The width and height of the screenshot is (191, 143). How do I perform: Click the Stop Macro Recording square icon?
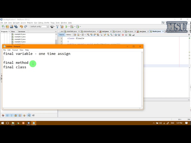click(x=126, y=35)
